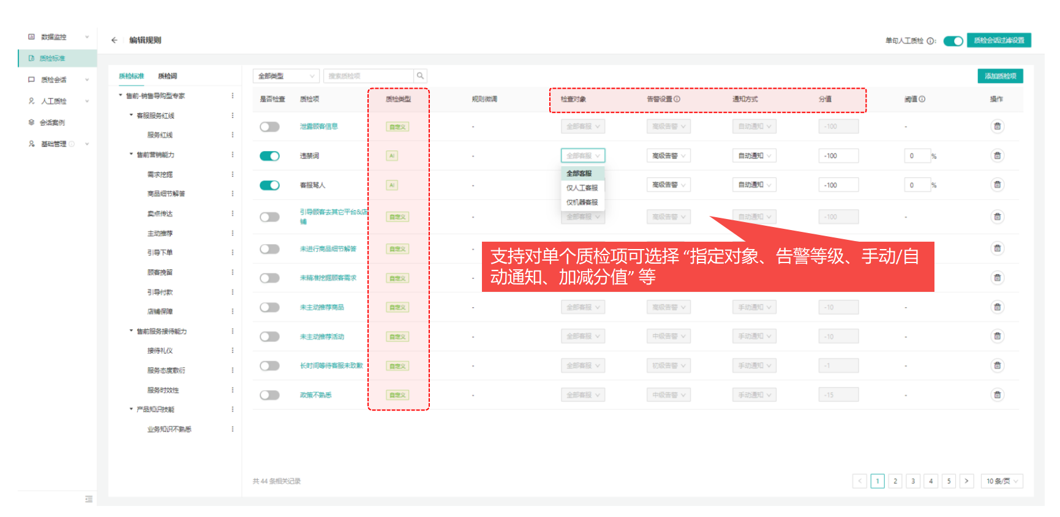Open the 泄露顾客信息 item link
Viewport: 1060px width, 517px height.
tap(318, 127)
